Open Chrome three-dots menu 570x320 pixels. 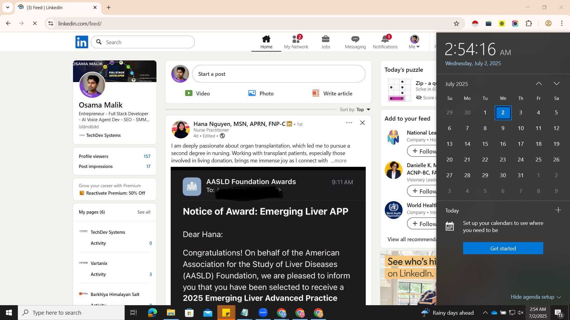[x=562, y=23]
